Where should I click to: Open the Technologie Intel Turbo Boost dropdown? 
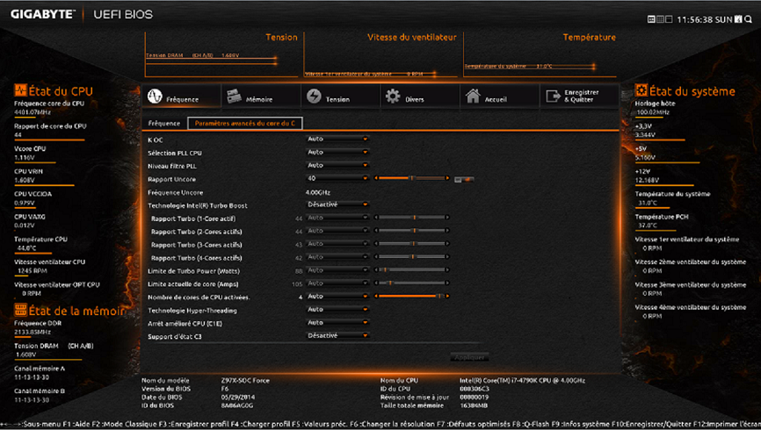337,204
